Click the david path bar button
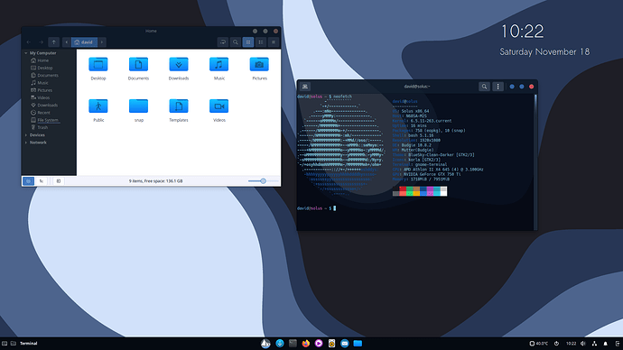Screen dimensions: 623x350 84,42
